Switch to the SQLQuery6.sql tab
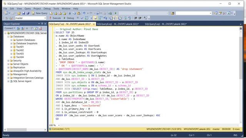The image size is (246, 138). [118, 24]
